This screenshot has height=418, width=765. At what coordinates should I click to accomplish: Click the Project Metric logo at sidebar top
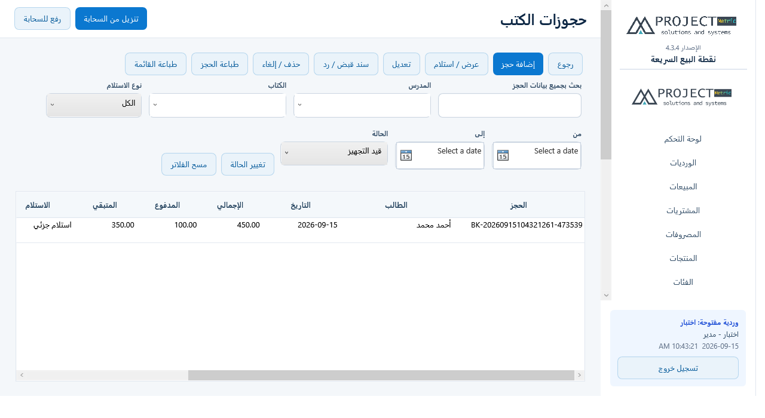(681, 25)
